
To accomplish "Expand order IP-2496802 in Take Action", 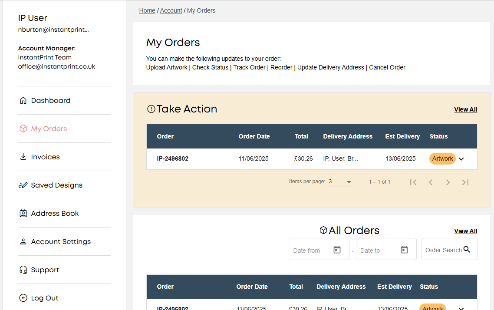I will [461, 159].
